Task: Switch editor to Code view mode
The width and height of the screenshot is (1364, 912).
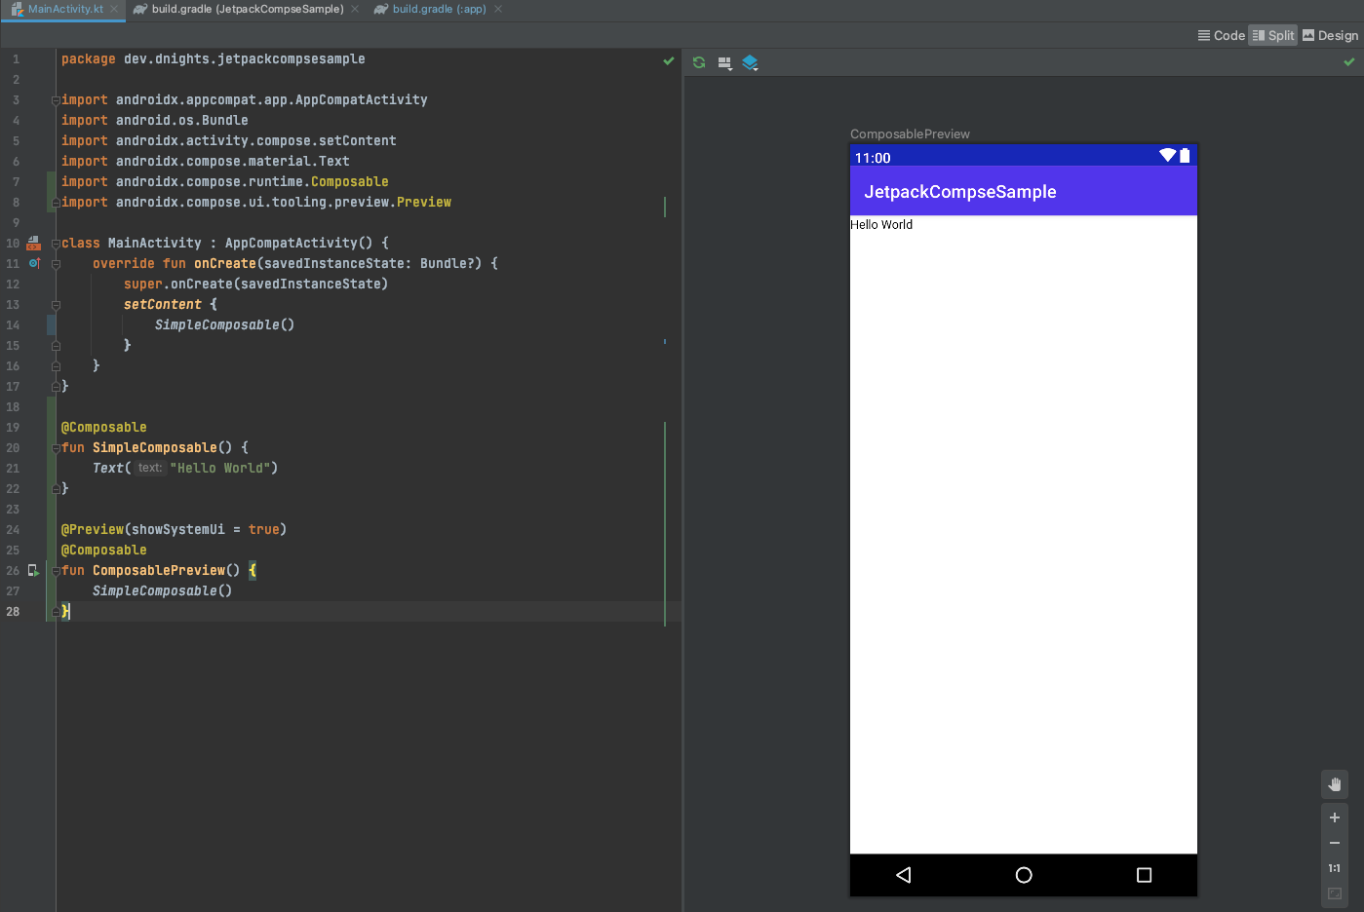Action: point(1221,35)
